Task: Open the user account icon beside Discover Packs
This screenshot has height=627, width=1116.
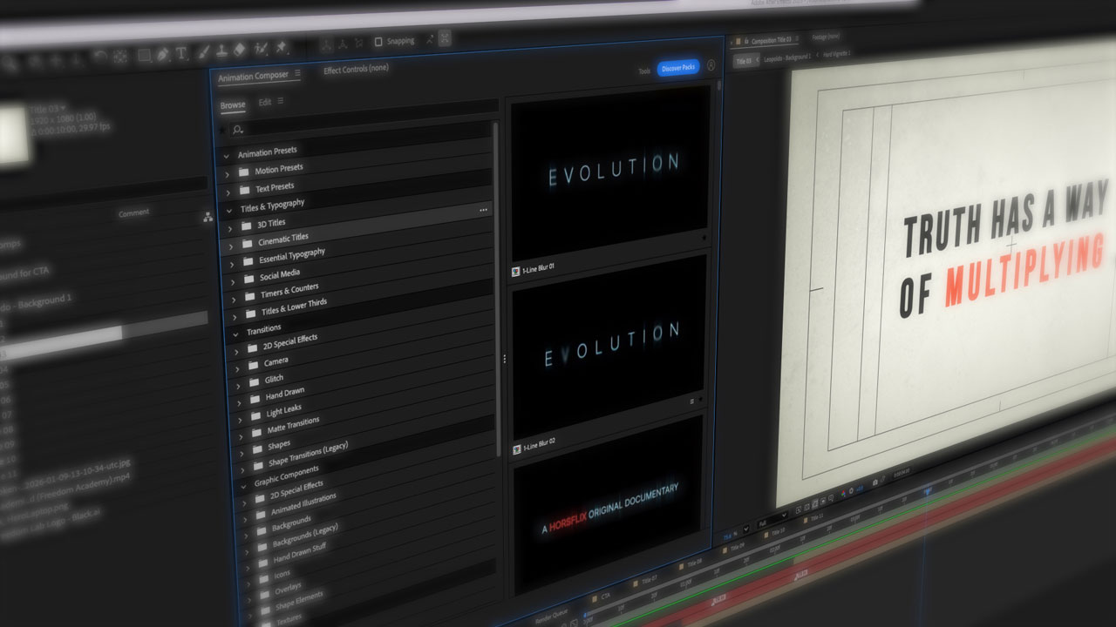Action: pos(711,65)
